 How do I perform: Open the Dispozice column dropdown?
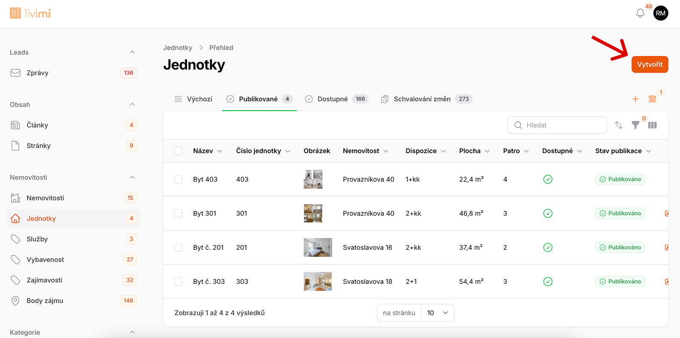tap(443, 151)
